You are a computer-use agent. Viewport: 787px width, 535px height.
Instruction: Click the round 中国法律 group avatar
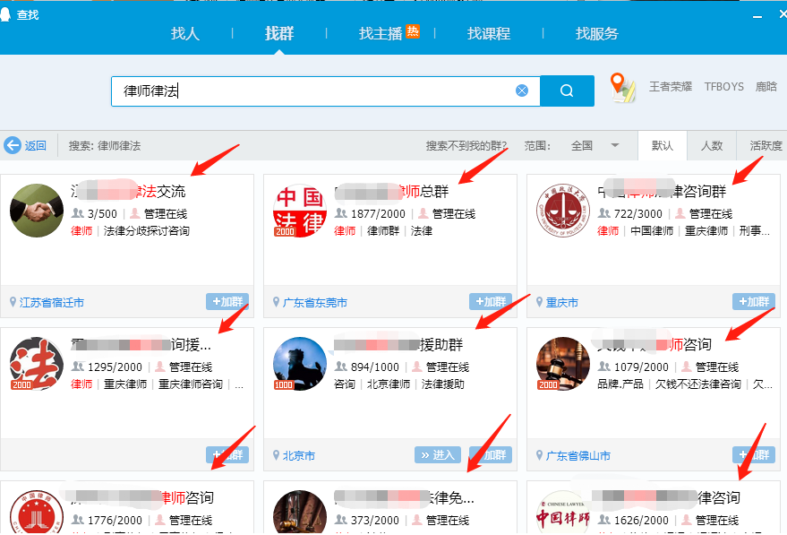299,212
